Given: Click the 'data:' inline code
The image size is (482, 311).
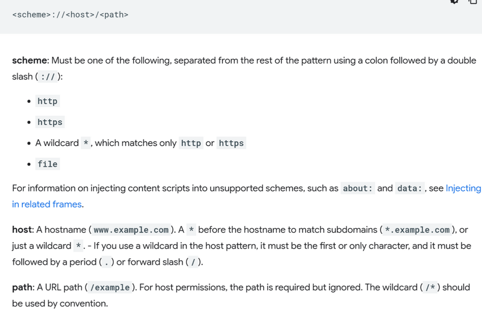Looking at the screenshot, I should 410,188.
